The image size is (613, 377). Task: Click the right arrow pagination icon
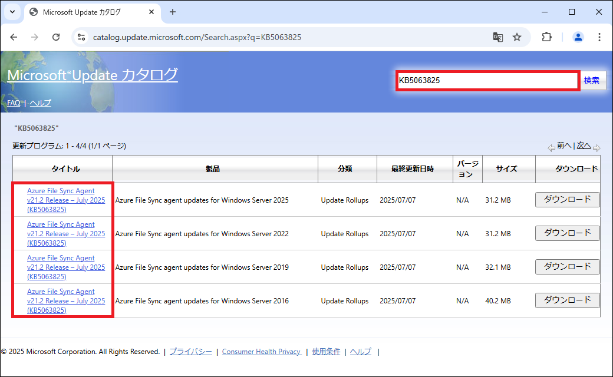coord(596,148)
